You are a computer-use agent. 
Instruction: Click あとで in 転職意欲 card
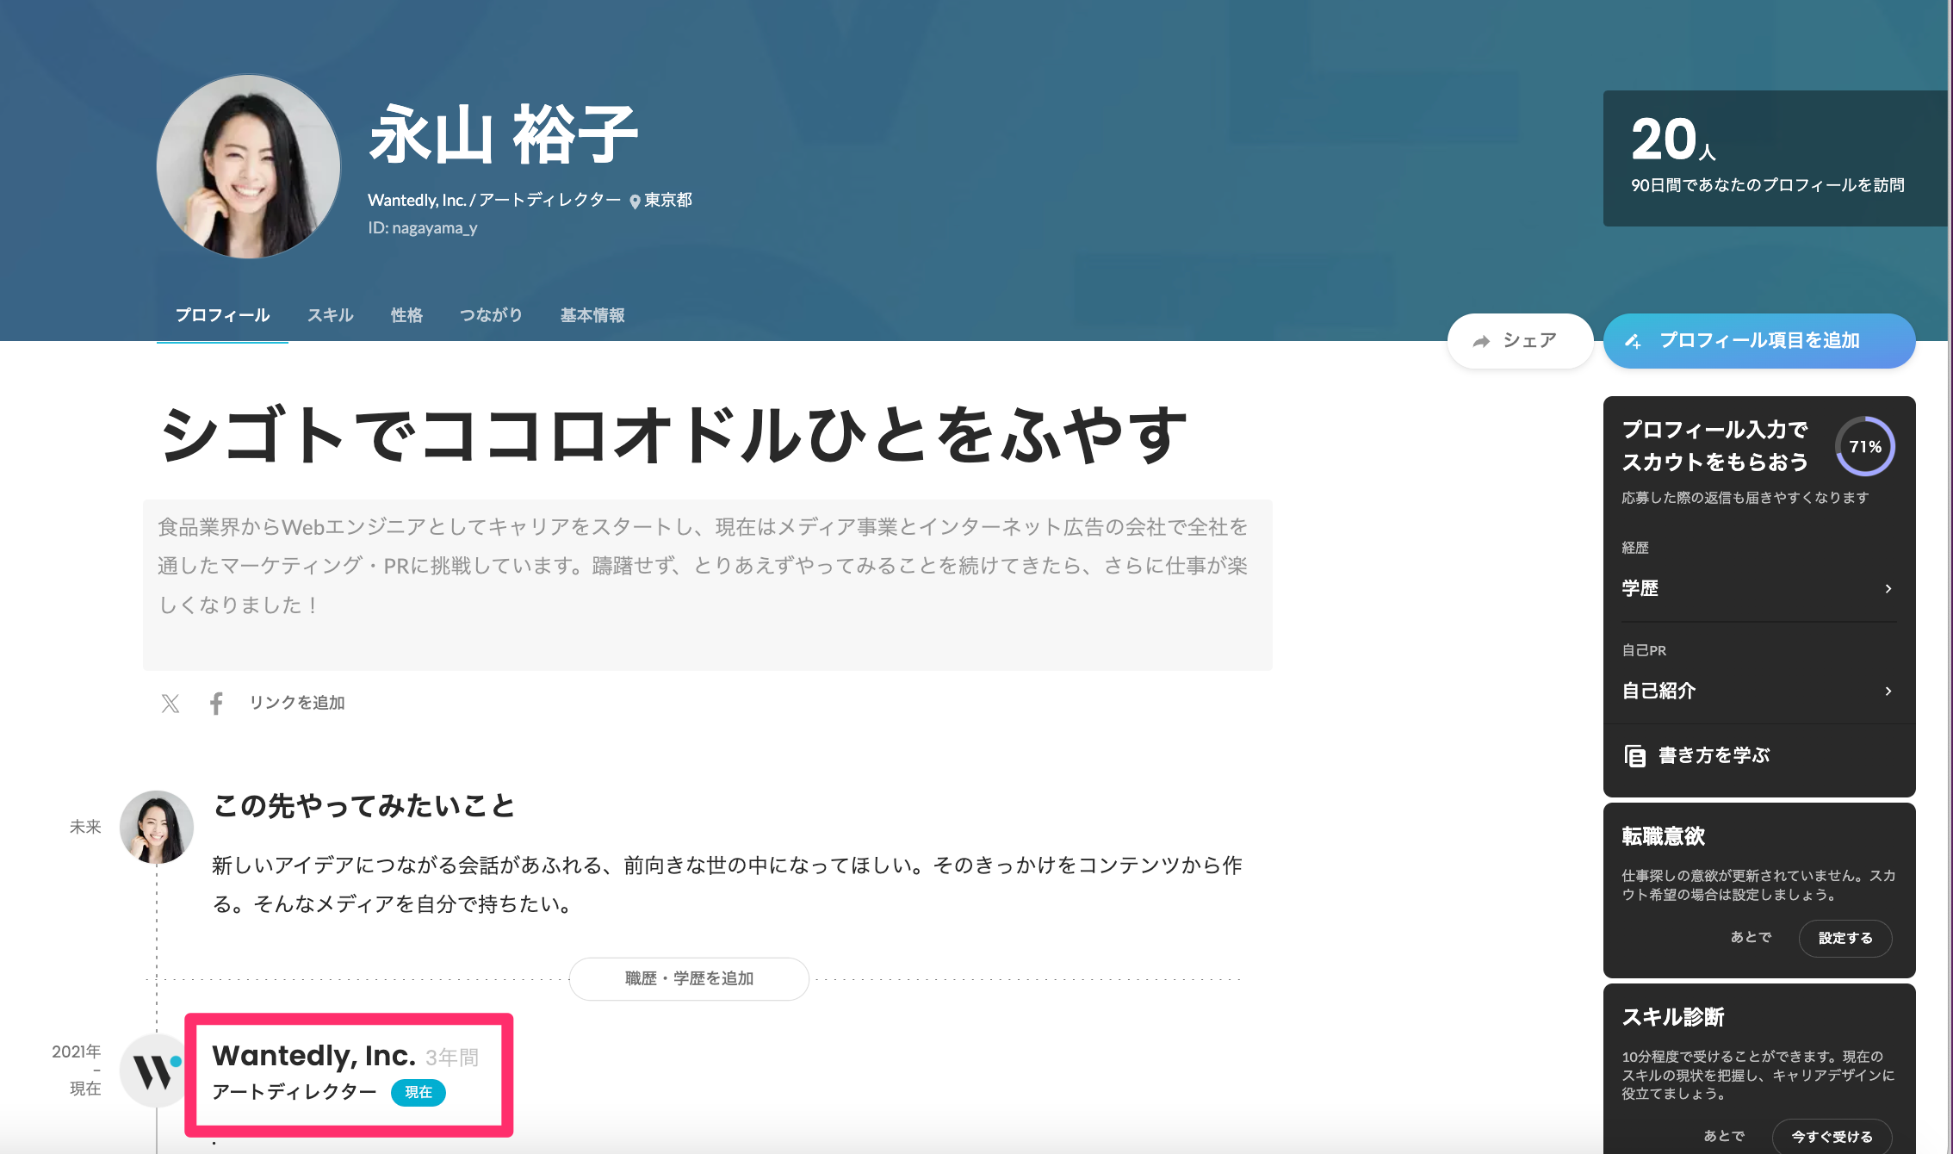pos(1751,937)
